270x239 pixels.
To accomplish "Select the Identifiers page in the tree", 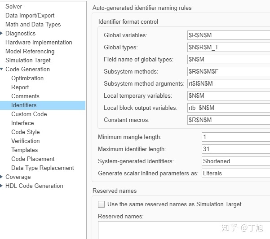I will click(24, 105).
